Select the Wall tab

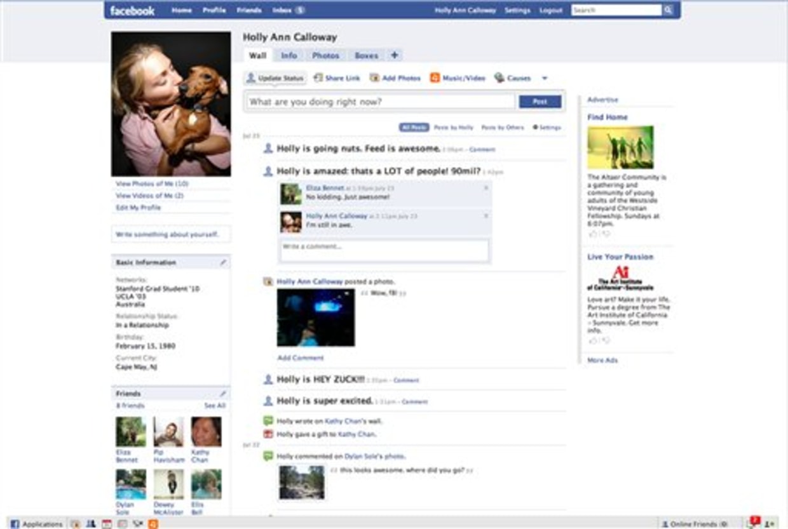coord(257,55)
